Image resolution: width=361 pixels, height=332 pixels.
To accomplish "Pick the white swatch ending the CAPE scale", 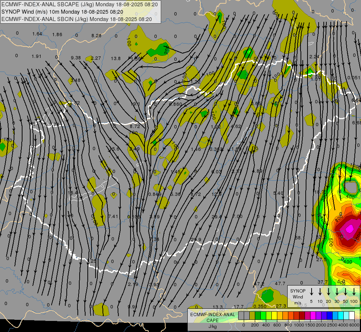I will pyautogui.click(x=352, y=315).
